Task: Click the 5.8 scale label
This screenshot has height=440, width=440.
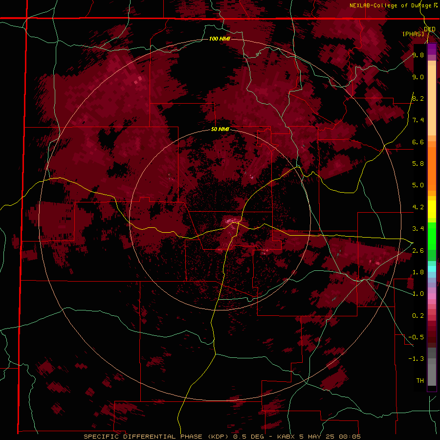Action: (418, 163)
